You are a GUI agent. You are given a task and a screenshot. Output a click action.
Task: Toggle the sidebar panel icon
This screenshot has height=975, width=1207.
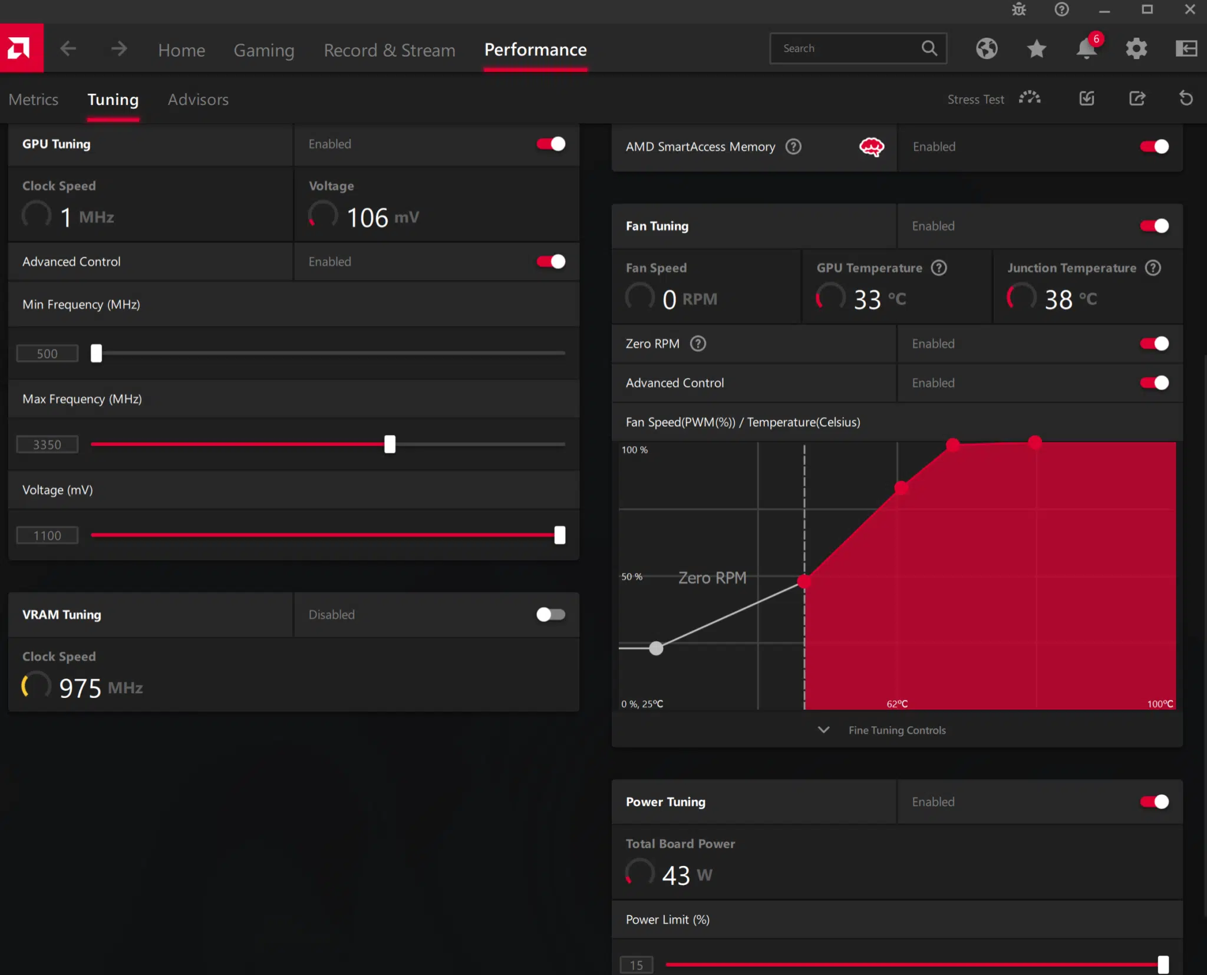[1186, 48]
